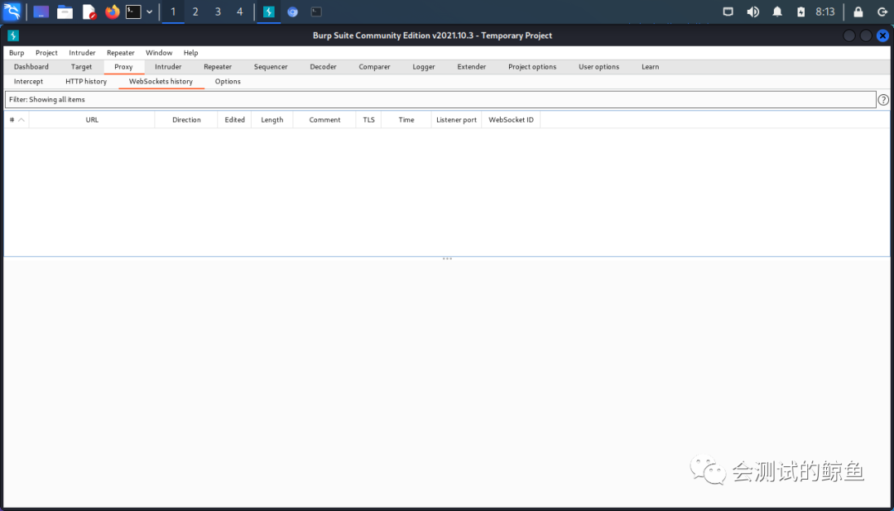
Task: Open the file manager panel icon
Action: pyautogui.click(x=65, y=12)
